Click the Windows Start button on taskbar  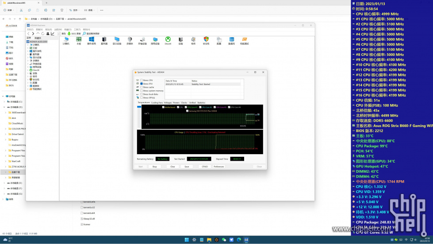point(187,240)
